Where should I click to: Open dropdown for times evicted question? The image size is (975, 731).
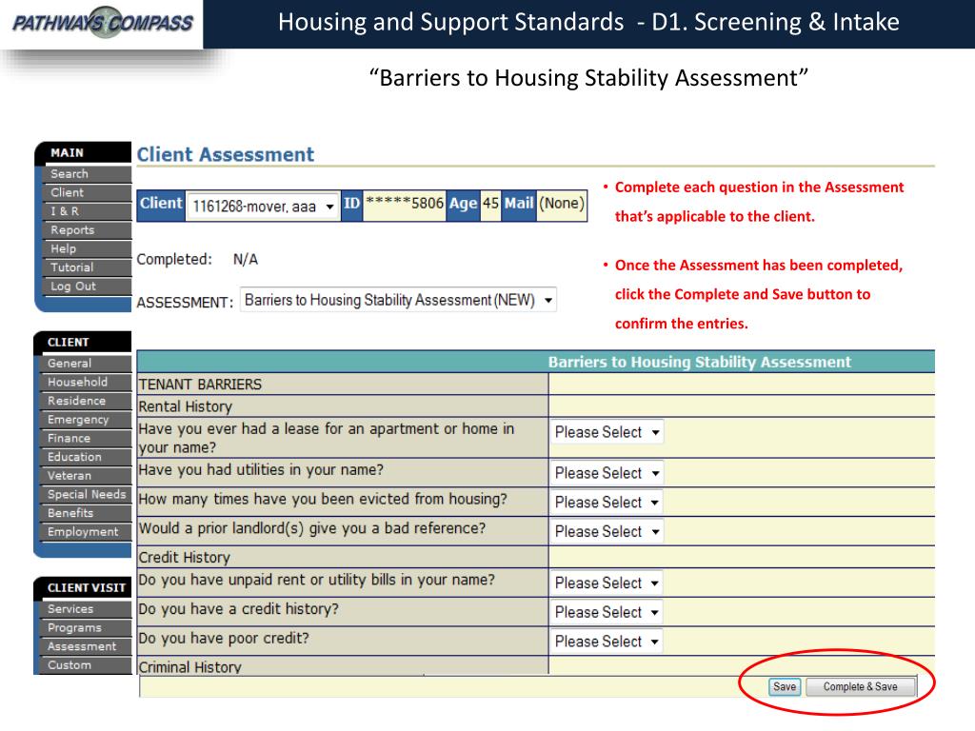[x=607, y=503]
